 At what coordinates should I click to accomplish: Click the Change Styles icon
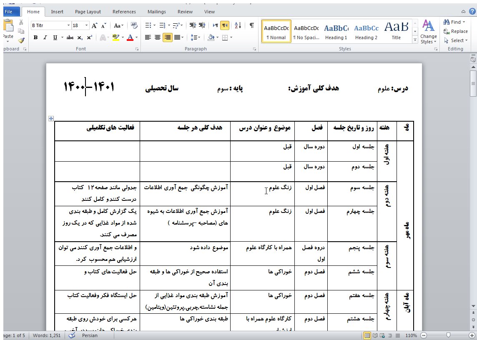coord(428,32)
